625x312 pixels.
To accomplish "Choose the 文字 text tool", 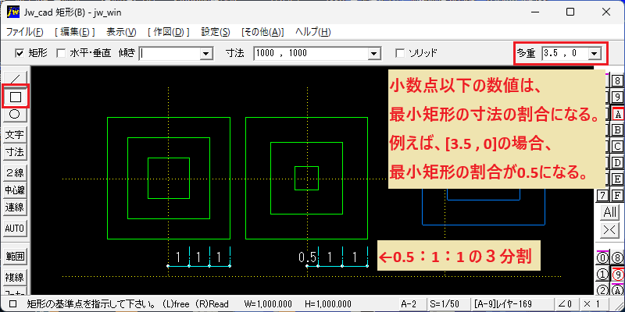I will coord(15,135).
